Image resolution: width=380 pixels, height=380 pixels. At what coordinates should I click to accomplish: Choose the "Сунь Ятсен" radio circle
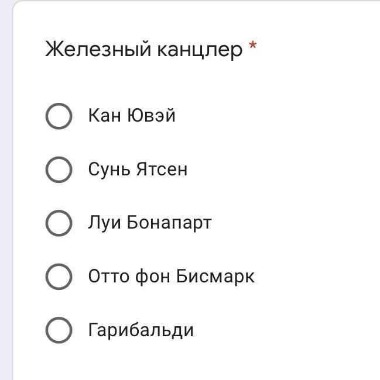[x=59, y=170]
